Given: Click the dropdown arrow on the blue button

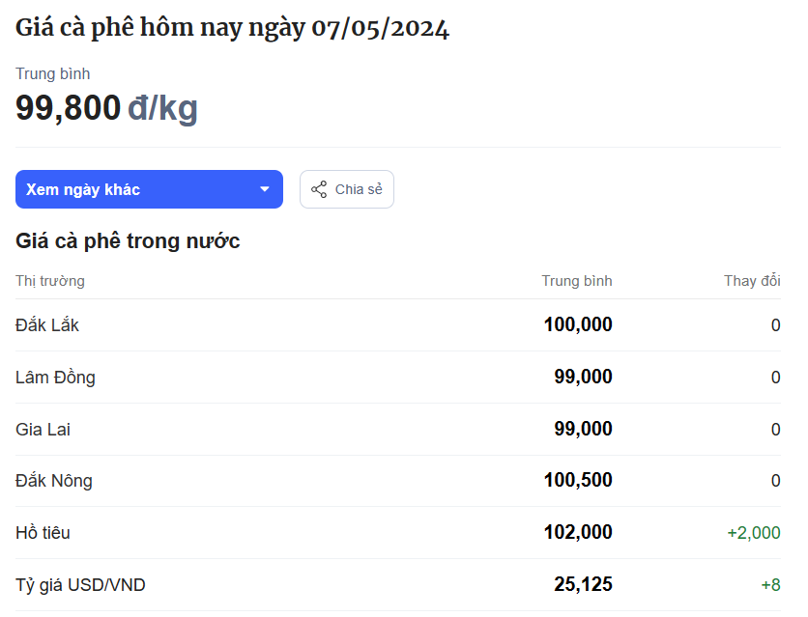Looking at the screenshot, I should 265,189.
